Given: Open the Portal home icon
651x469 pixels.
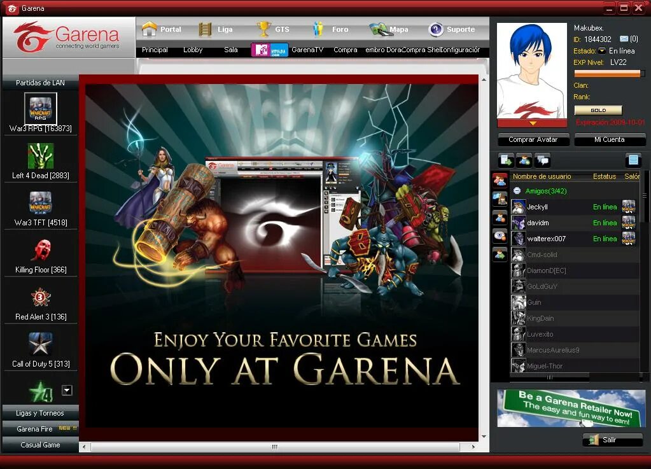Looking at the screenshot, I should pos(149,29).
